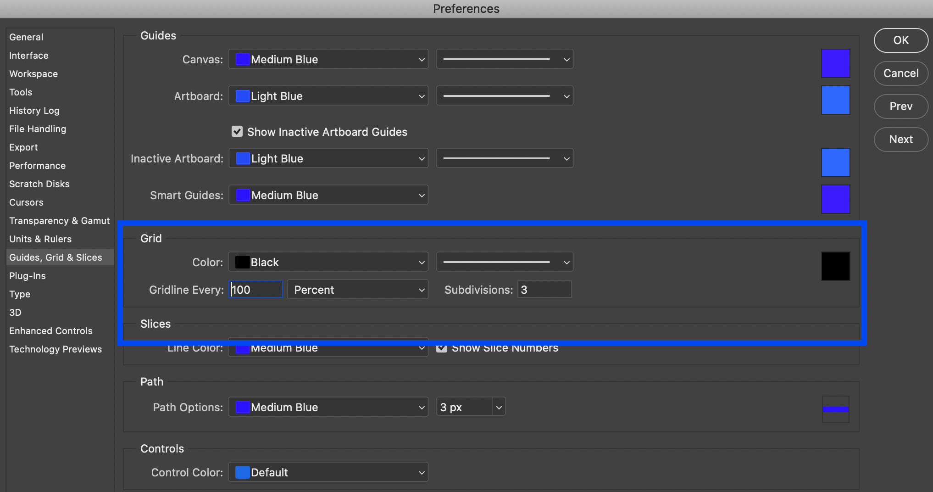Disable Show Inactive Artboard Guides
933x492 pixels.
click(237, 131)
